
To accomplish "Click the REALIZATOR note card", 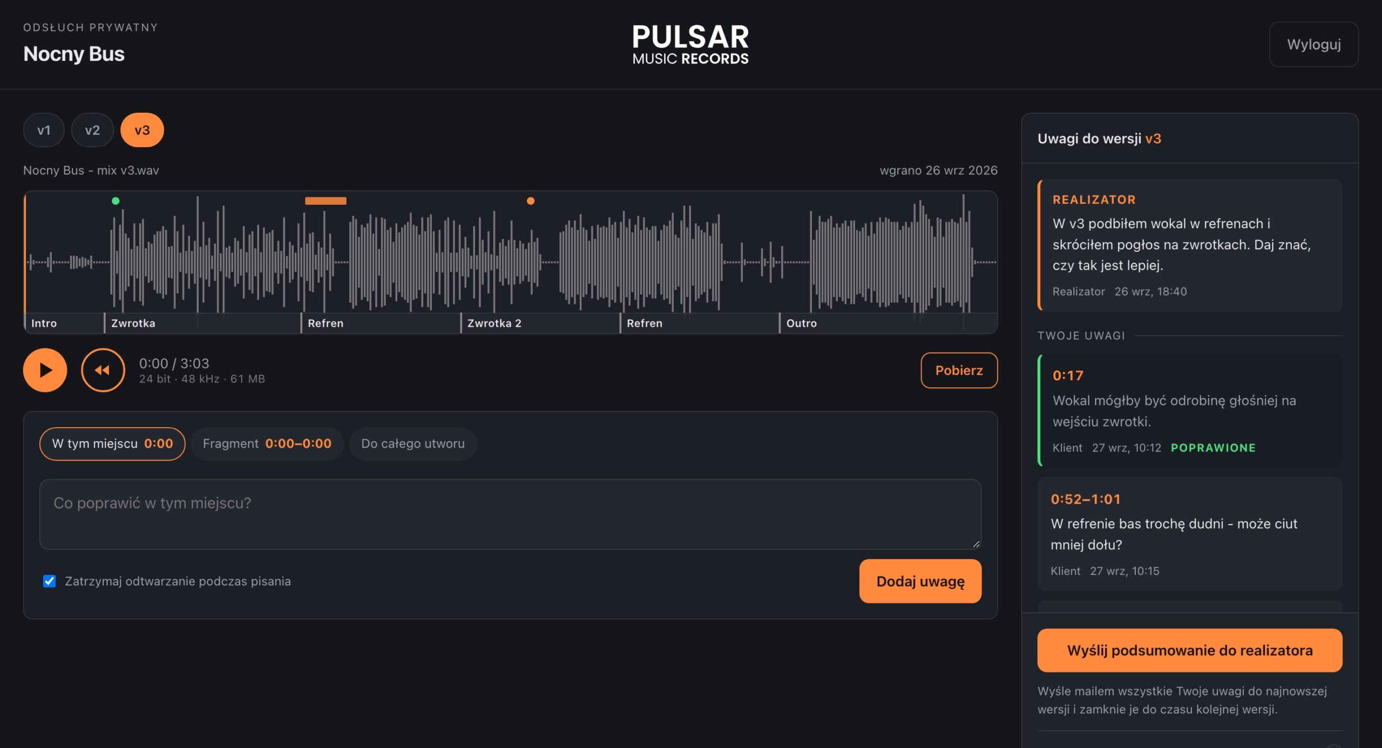I will pyautogui.click(x=1189, y=245).
